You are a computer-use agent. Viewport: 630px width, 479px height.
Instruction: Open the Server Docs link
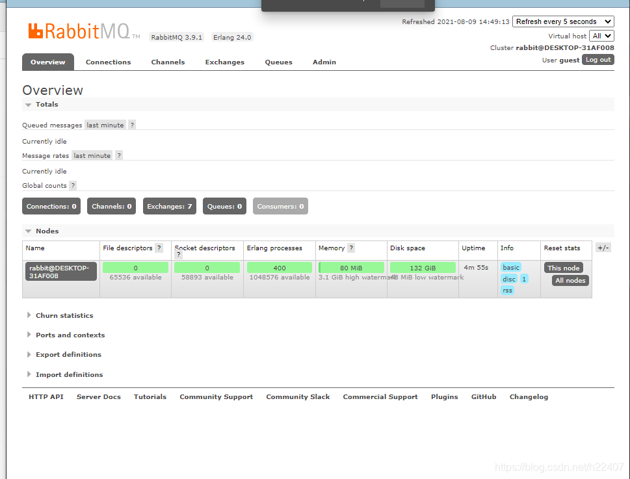(99, 396)
